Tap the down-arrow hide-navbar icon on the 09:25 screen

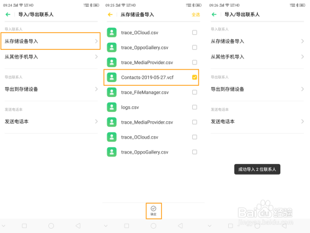[106, 226]
